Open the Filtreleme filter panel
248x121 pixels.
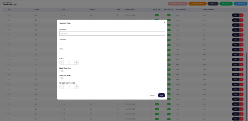(241, 4)
